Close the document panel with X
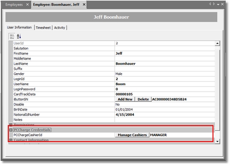This screenshot has height=165, width=230. (222, 4)
